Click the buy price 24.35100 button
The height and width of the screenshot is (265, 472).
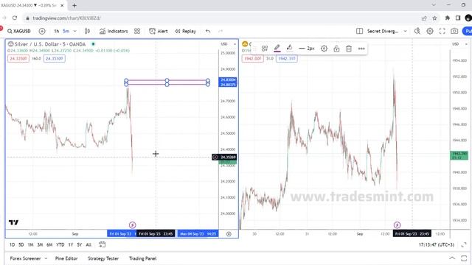54,58
